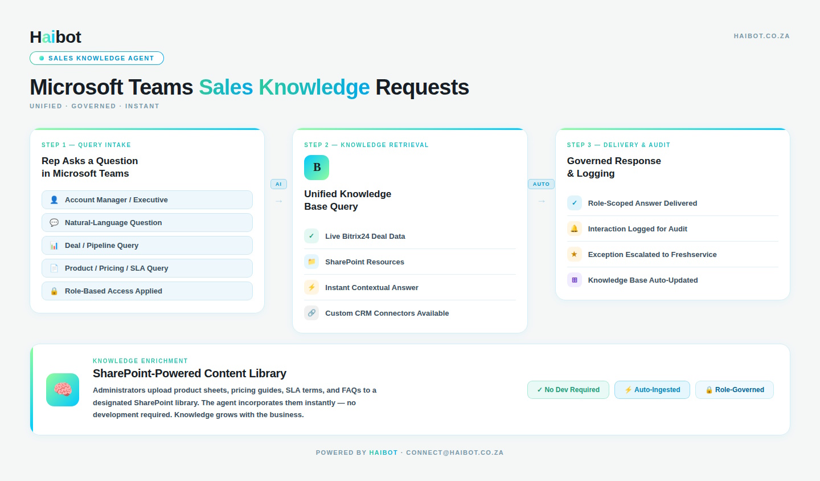Click the Rep Asks a Question heading

[x=90, y=167]
